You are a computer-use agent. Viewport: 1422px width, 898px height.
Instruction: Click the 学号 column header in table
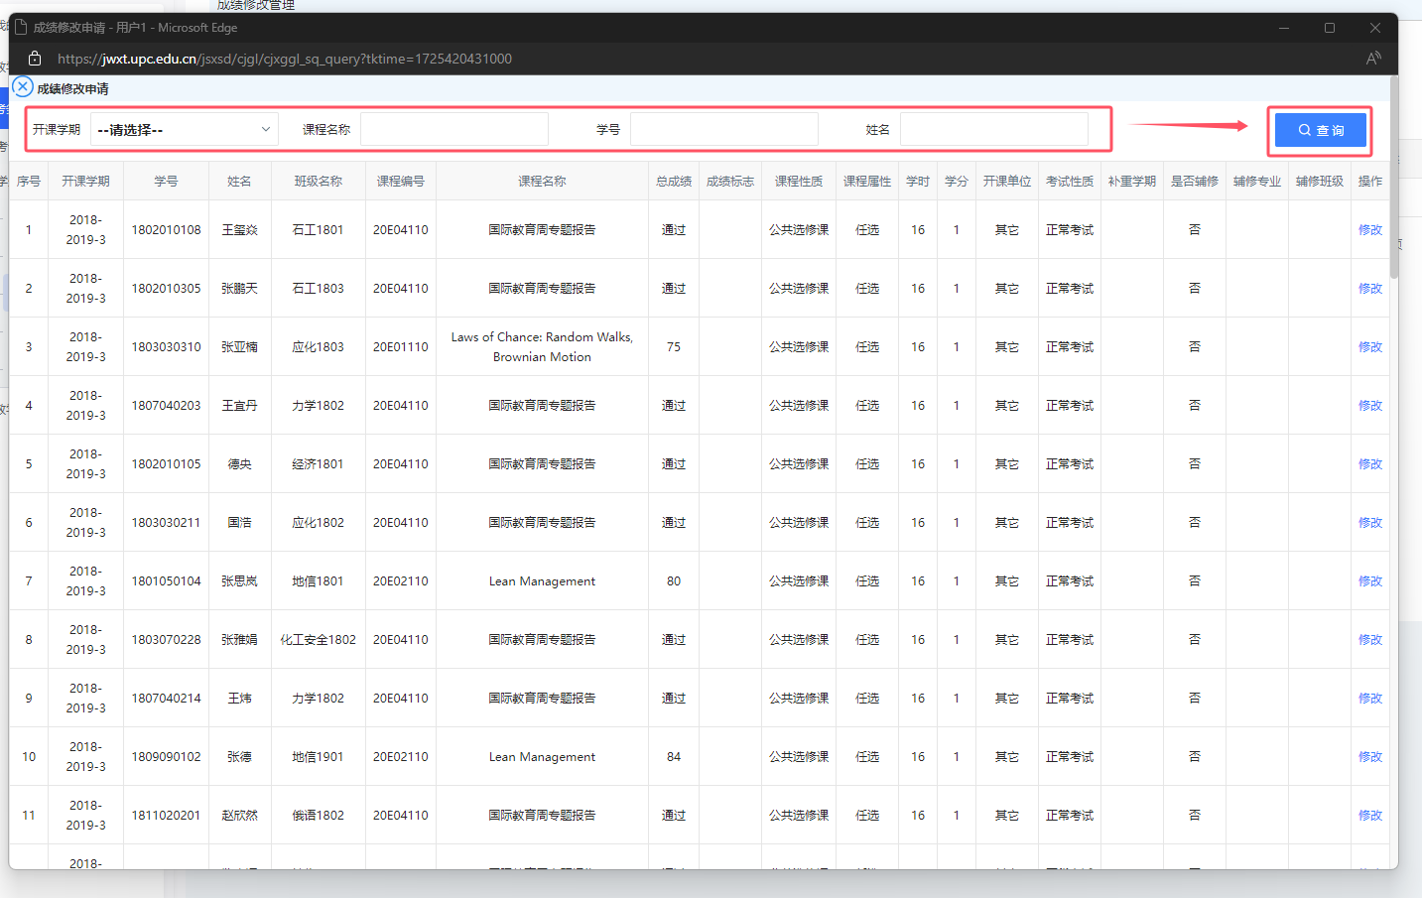tap(166, 182)
